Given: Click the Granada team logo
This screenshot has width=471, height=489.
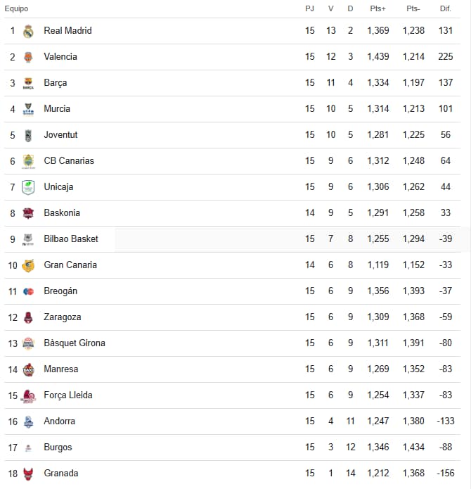Looking at the screenshot, I should point(28,474).
